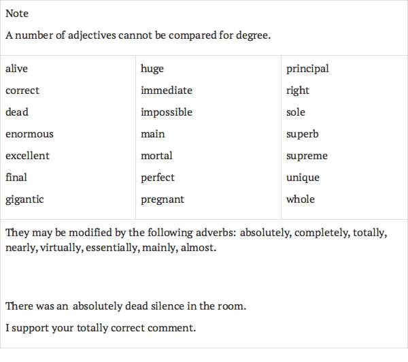This screenshot has height=362, width=408.
Task: Click on the adjective "sole"
Action: tap(296, 112)
